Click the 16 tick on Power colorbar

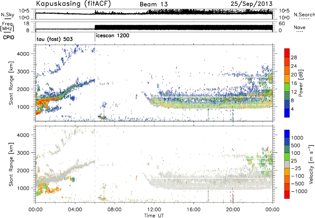point(294,83)
